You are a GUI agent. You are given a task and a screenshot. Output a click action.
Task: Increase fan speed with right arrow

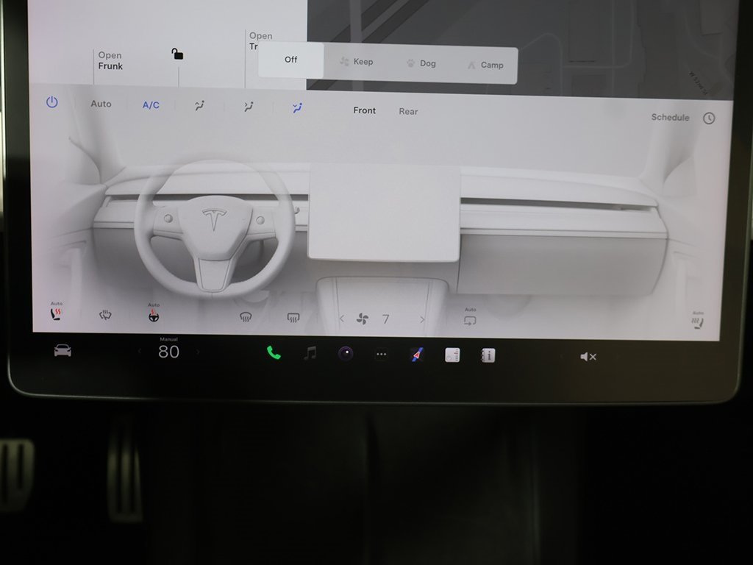tap(422, 319)
